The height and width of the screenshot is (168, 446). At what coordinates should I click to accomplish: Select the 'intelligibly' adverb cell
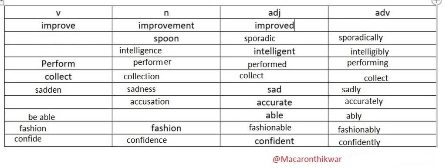[x=382, y=51]
